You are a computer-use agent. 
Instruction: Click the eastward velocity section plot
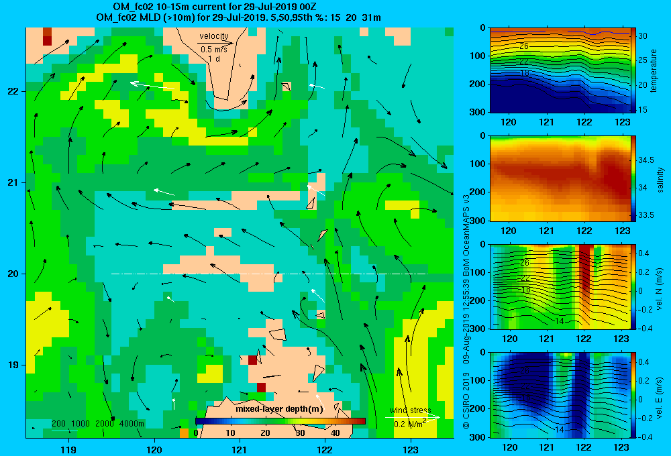[560, 395]
